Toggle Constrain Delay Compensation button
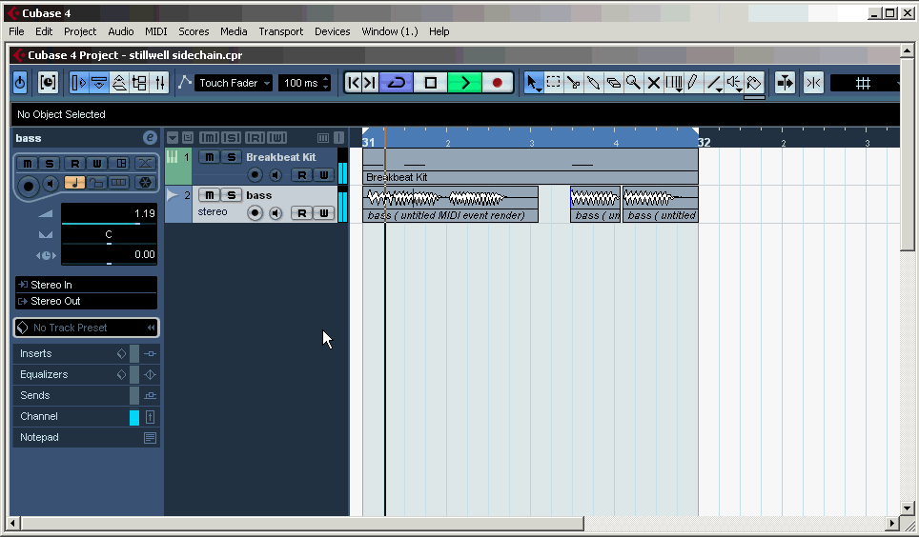This screenshot has width=919, height=537. [x=48, y=83]
